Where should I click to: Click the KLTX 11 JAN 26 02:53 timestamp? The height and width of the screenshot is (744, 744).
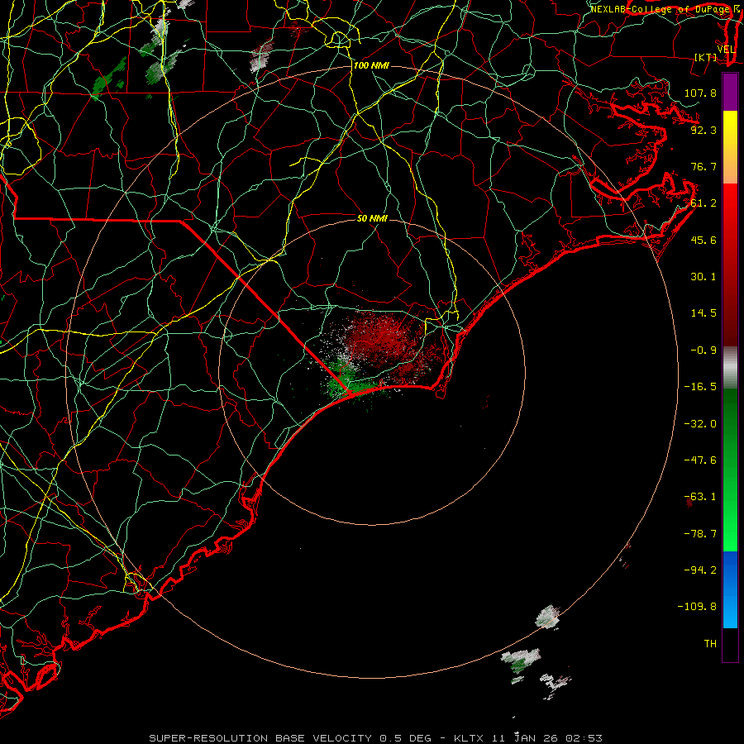(x=528, y=738)
